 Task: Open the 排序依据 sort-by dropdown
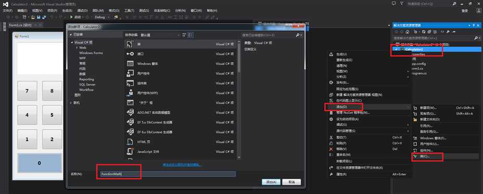pos(160,35)
